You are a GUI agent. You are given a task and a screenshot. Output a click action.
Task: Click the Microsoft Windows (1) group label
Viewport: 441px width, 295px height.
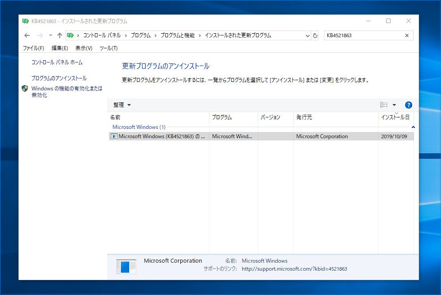coord(139,127)
